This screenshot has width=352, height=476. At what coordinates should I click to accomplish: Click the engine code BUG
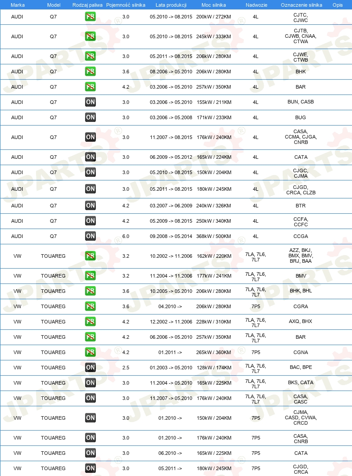point(301,117)
